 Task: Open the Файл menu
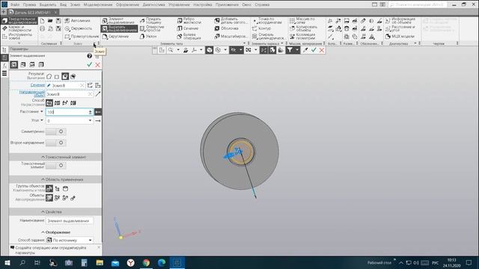[x=15, y=4]
